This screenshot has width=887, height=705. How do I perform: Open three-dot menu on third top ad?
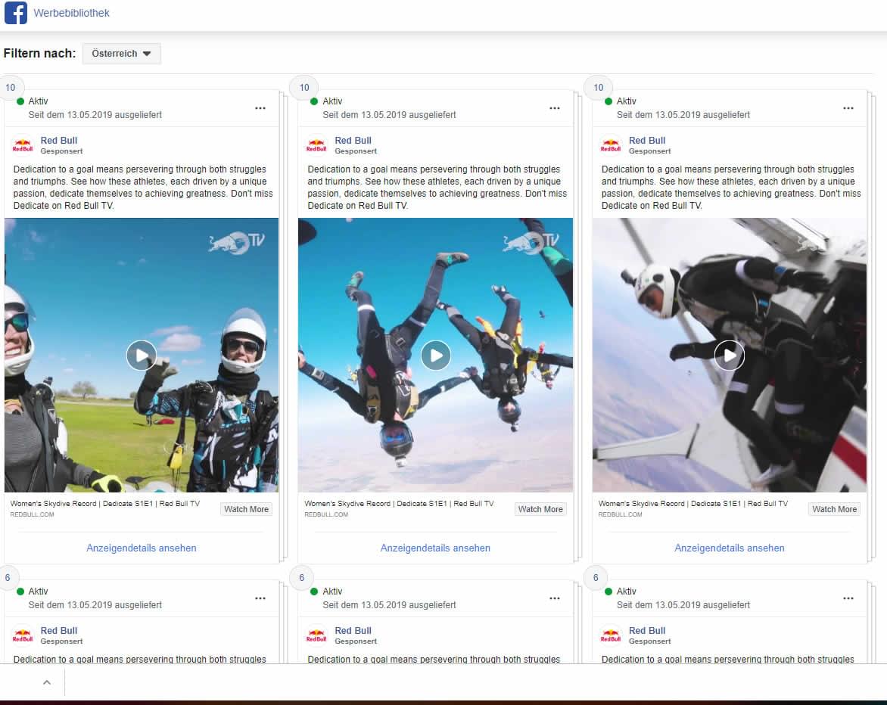pos(848,108)
